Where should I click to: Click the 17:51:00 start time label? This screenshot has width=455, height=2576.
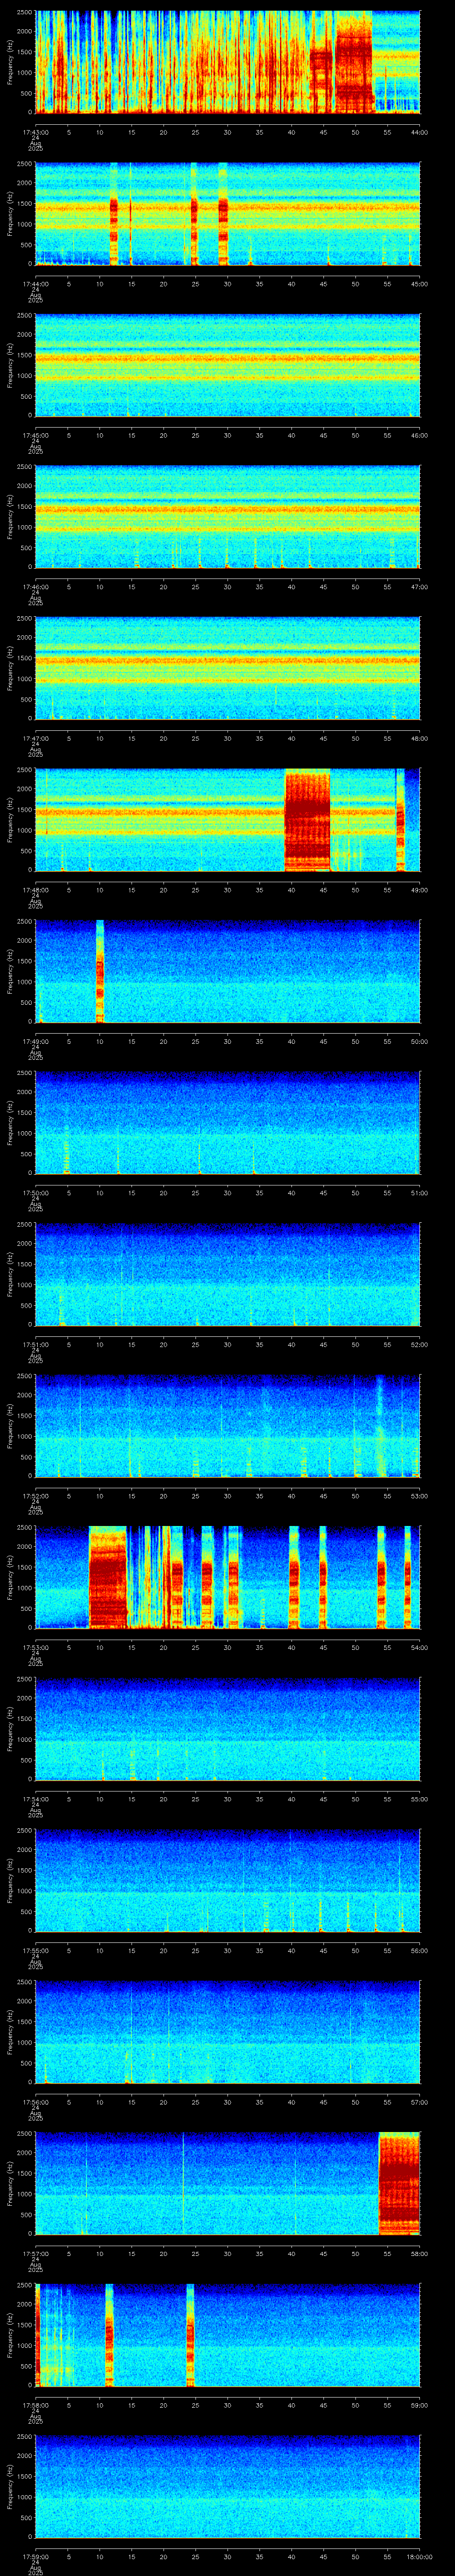tap(36, 1344)
